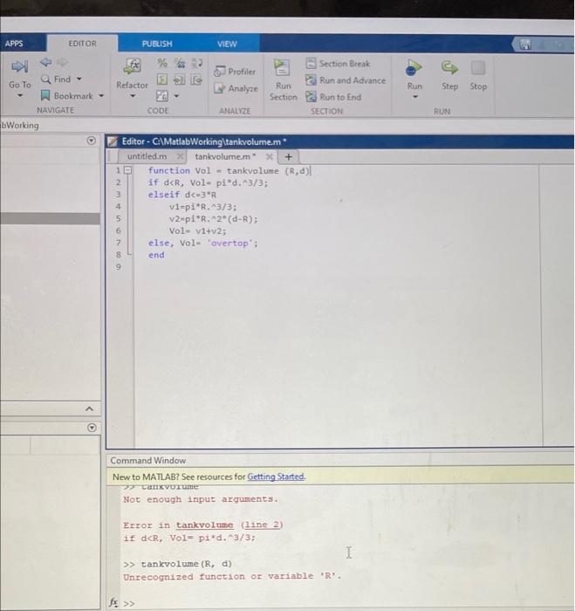Click the increase indent icon
Image resolution: width=575 pixels, height=611 pixels.
coord(180,79)
